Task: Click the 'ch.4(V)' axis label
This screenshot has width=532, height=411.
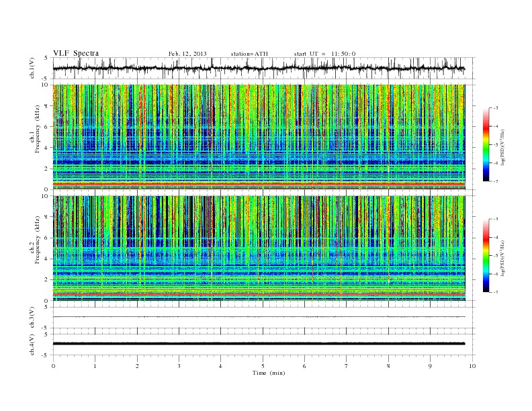Action: (x=32, y=345)
